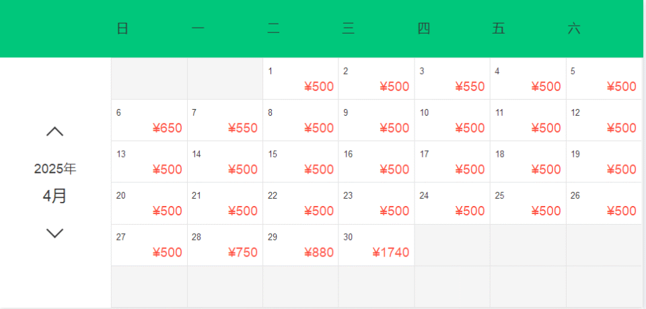Image resolution: width=646 pixels, height=309 pixels.
Task: Click the down chevron for next month
Action: pyautogui.click(x=55, y=233)
